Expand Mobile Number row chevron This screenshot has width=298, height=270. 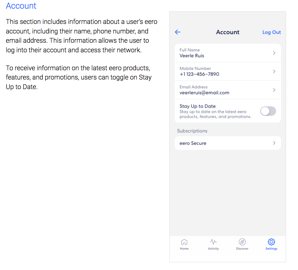[x=274, y=71]
